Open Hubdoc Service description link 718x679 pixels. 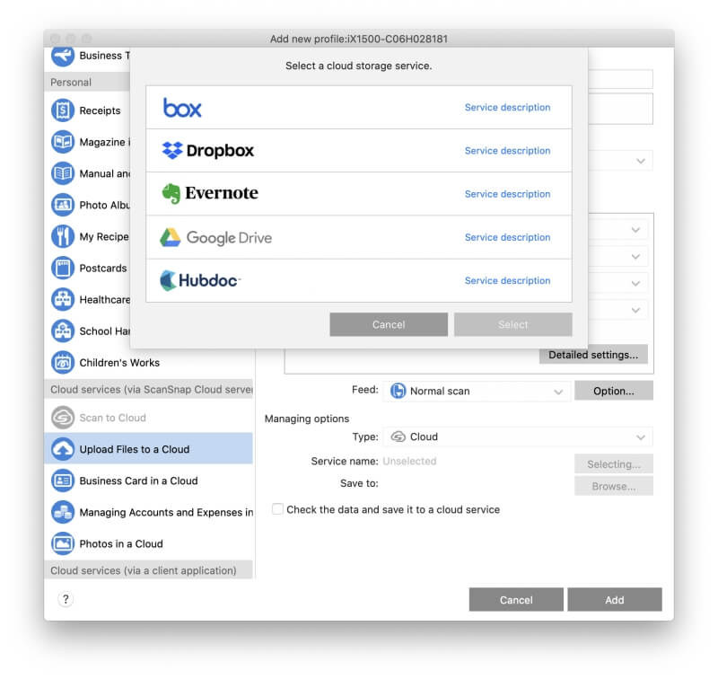coord(507,280)
